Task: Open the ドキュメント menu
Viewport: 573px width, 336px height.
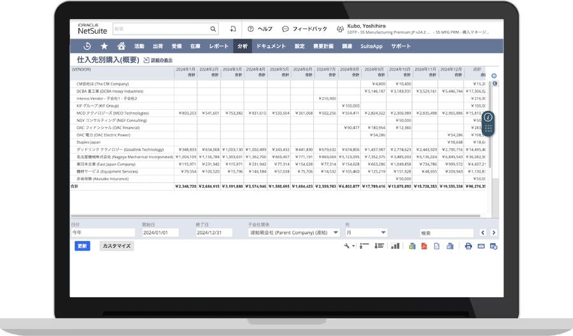Action: coord(271,46)
